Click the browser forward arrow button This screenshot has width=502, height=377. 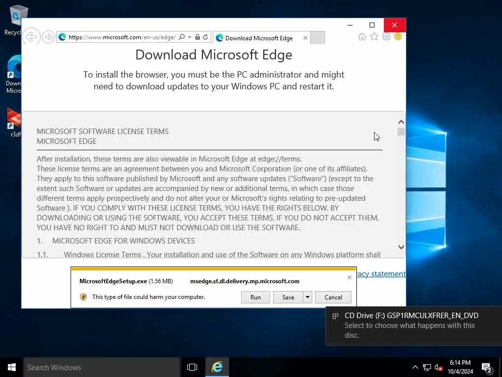[x=49, y=37]
